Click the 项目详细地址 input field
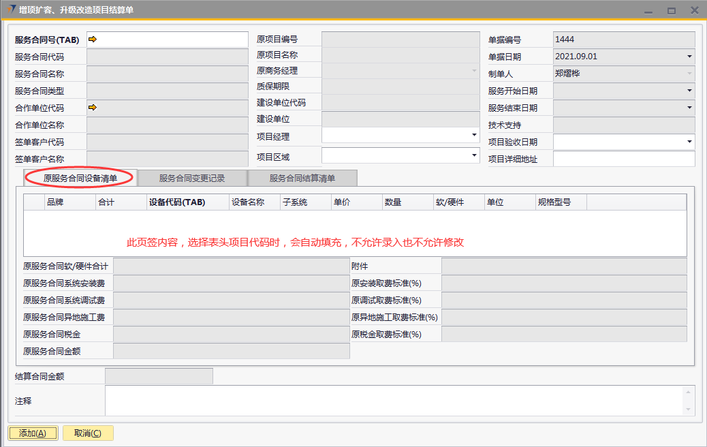 click(x=623, y=159)
